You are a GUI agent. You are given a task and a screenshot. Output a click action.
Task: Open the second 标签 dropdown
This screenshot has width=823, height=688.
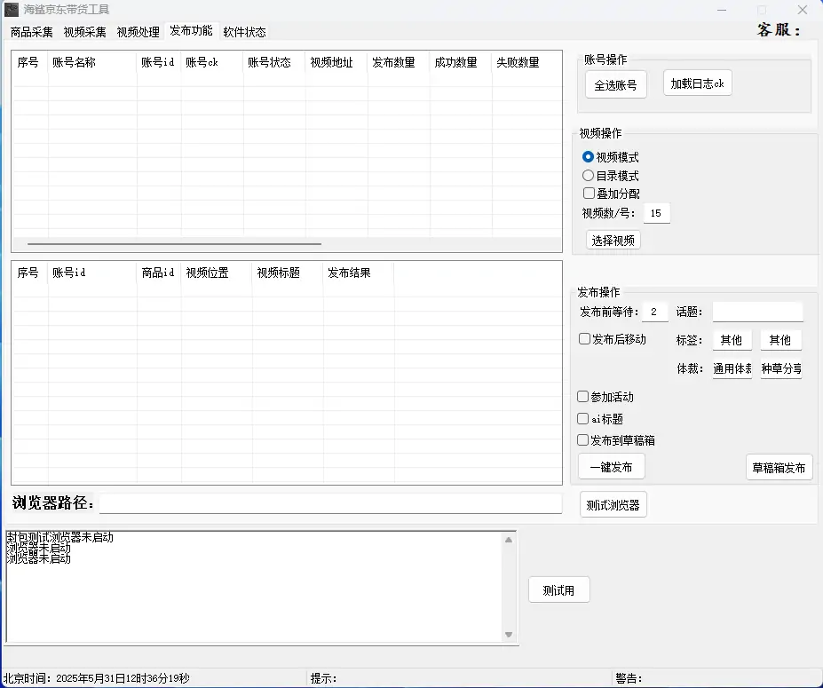coord(780,340)
